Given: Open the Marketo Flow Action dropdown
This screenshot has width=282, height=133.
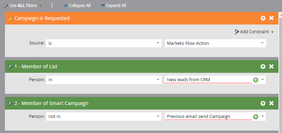Looking at the screenshot, I should tap(215, 43).
